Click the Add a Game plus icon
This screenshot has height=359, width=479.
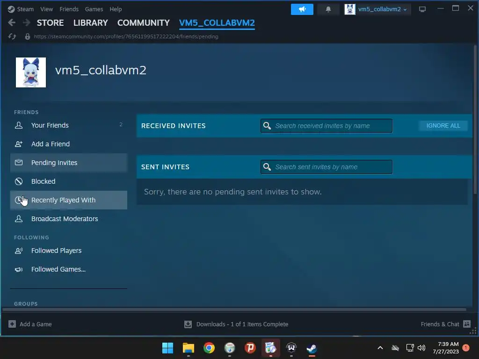coord(12,324)
